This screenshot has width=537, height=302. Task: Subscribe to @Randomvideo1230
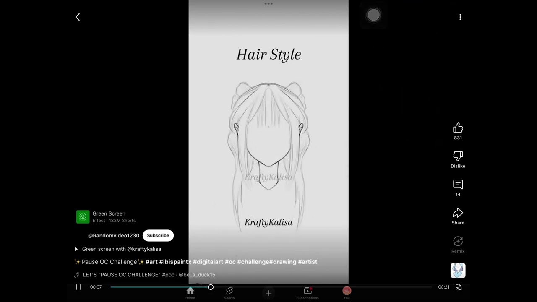[158, 235]
